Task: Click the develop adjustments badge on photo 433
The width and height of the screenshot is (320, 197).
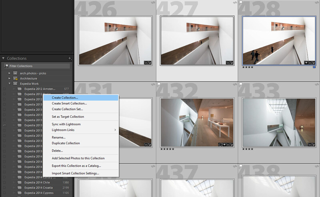Action: coord(313,145)
